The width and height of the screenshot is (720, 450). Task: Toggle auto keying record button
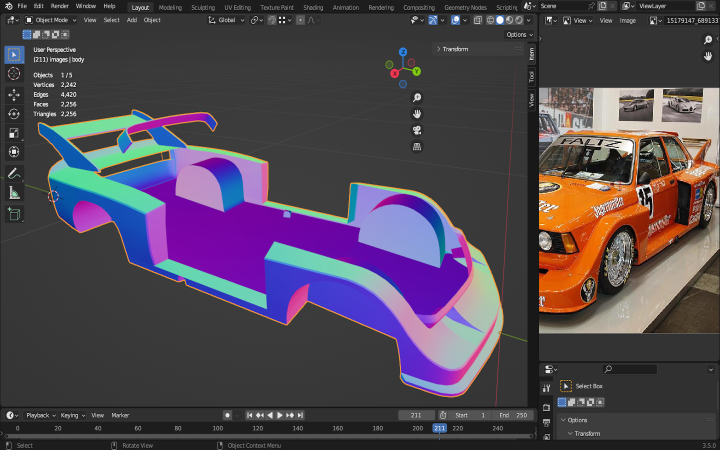(227, 415)
